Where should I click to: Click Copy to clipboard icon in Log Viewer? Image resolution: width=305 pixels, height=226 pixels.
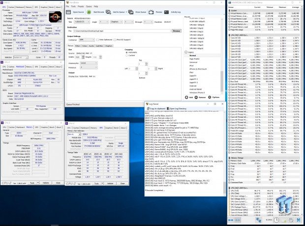(x=148, y=108)
